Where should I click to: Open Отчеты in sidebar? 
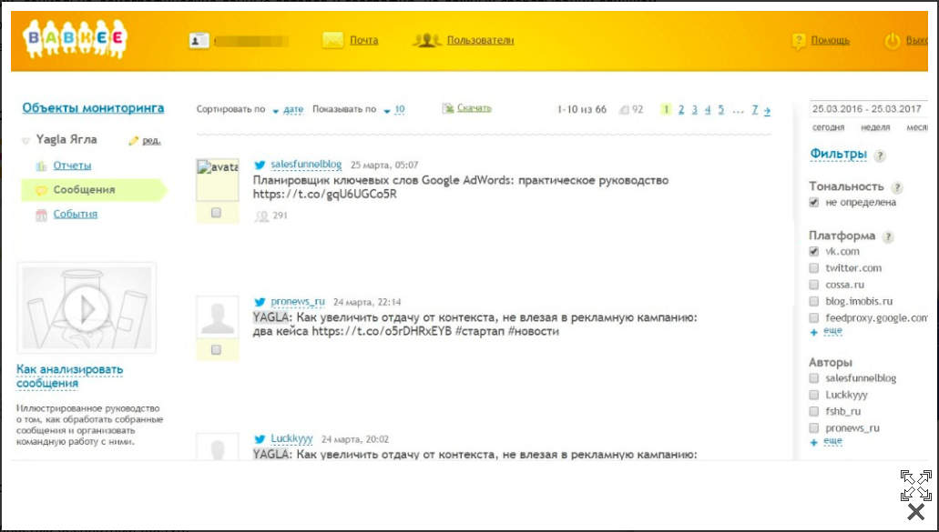(x=72, y=166)
